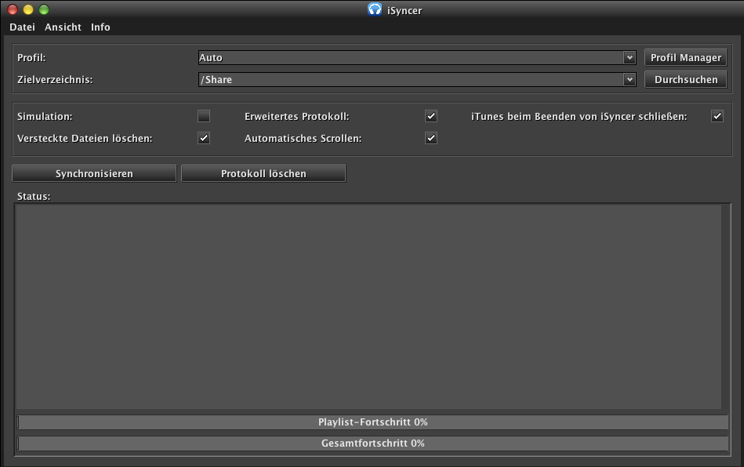Click the Simulation: label text
Image resolution: width=744 pixels, height=467 pixels.
tap(45, 116)
